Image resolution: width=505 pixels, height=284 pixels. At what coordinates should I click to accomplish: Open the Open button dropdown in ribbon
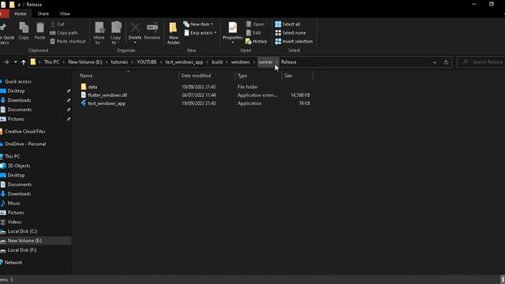257,24
